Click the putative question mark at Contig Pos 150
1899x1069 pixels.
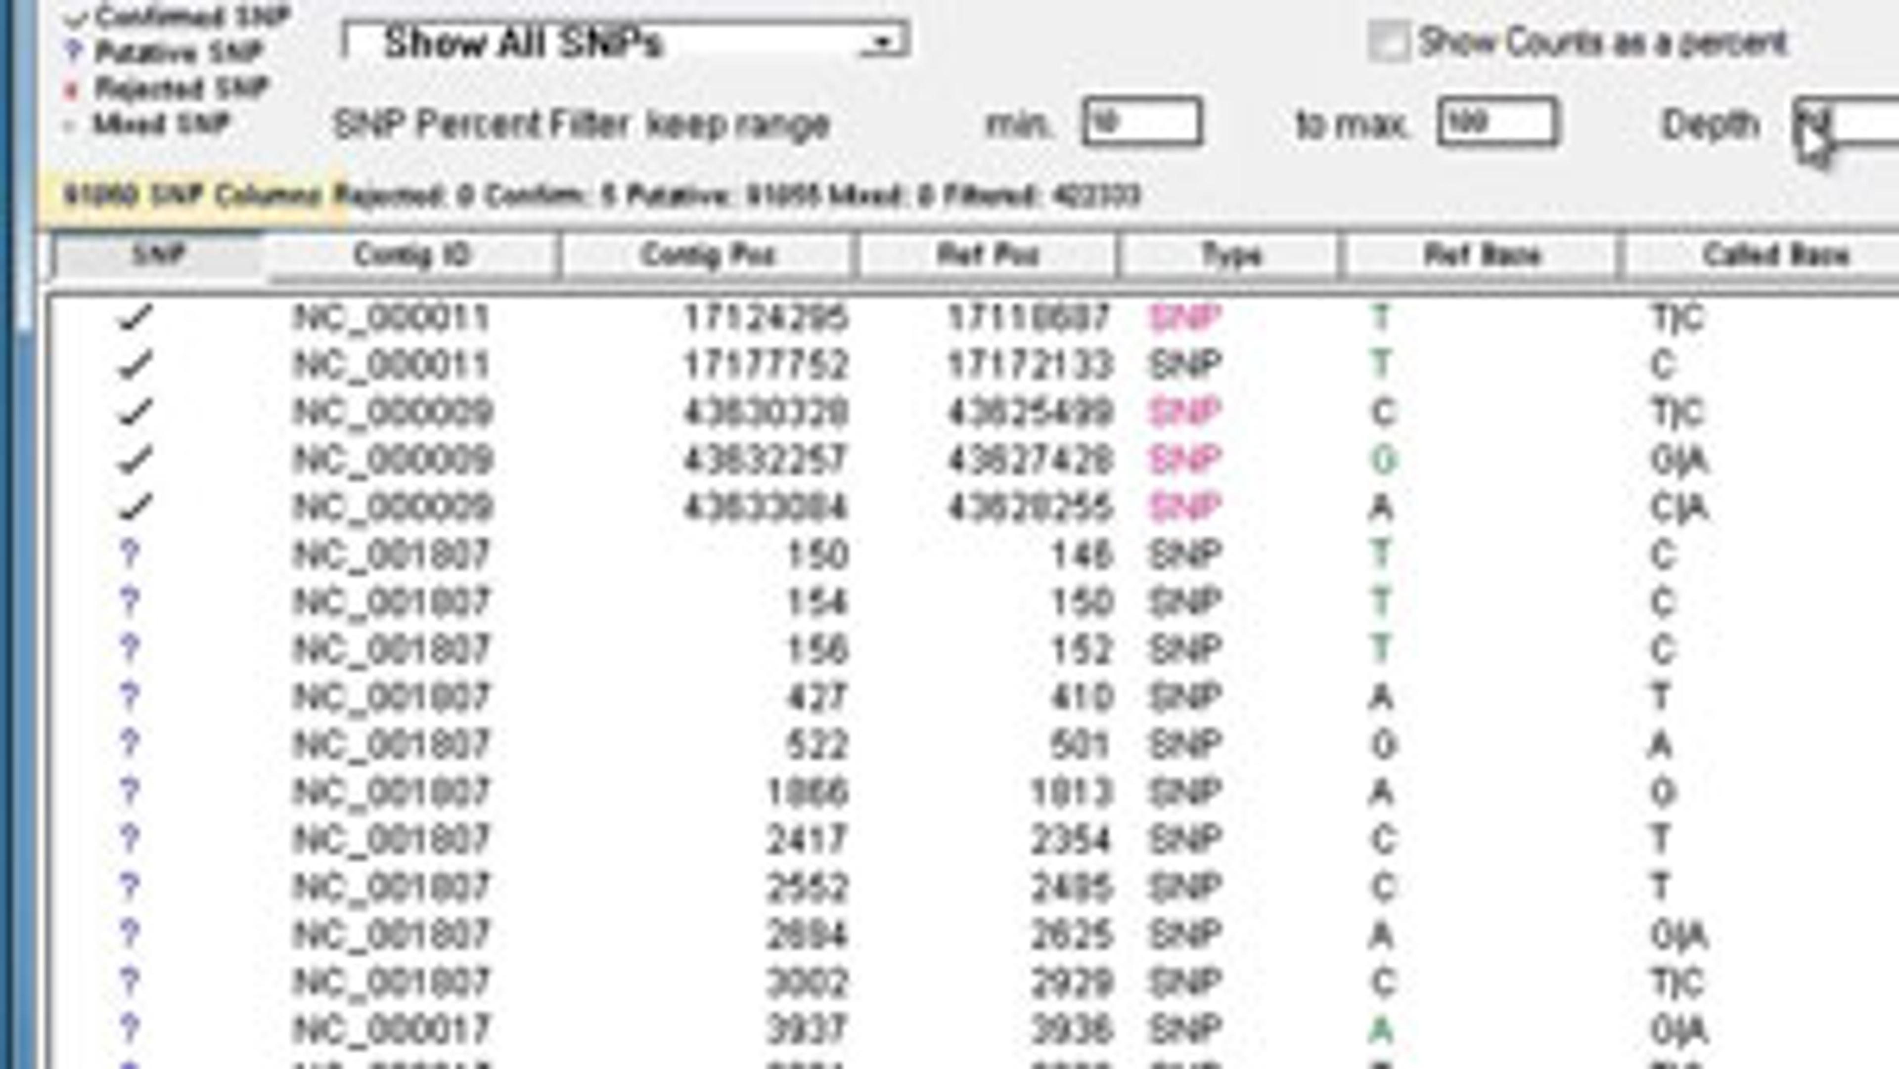click(x=129, y=554)
